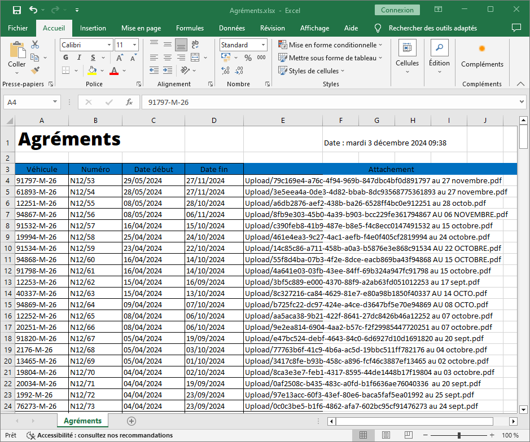
Task: Click the Name Box showing A4
Action: click(32, 102)
